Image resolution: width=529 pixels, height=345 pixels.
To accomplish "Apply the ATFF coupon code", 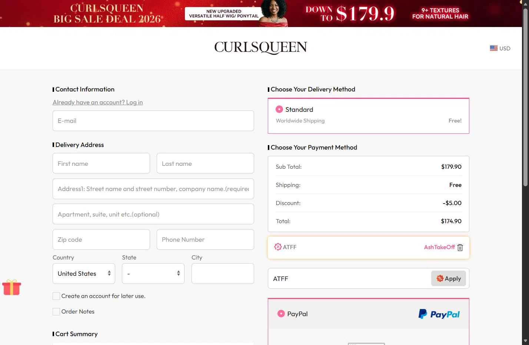I will click(x=448, y=278).
